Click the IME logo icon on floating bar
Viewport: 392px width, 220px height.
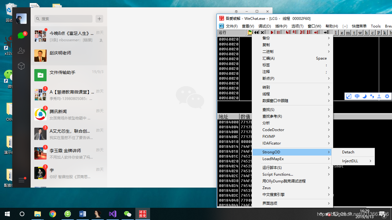(x=349, y=96)
